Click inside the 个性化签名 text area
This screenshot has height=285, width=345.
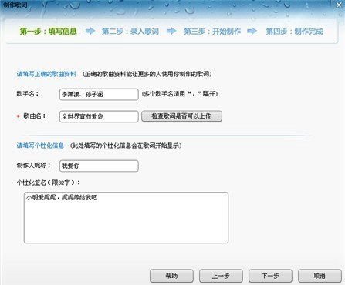[126, 218]
